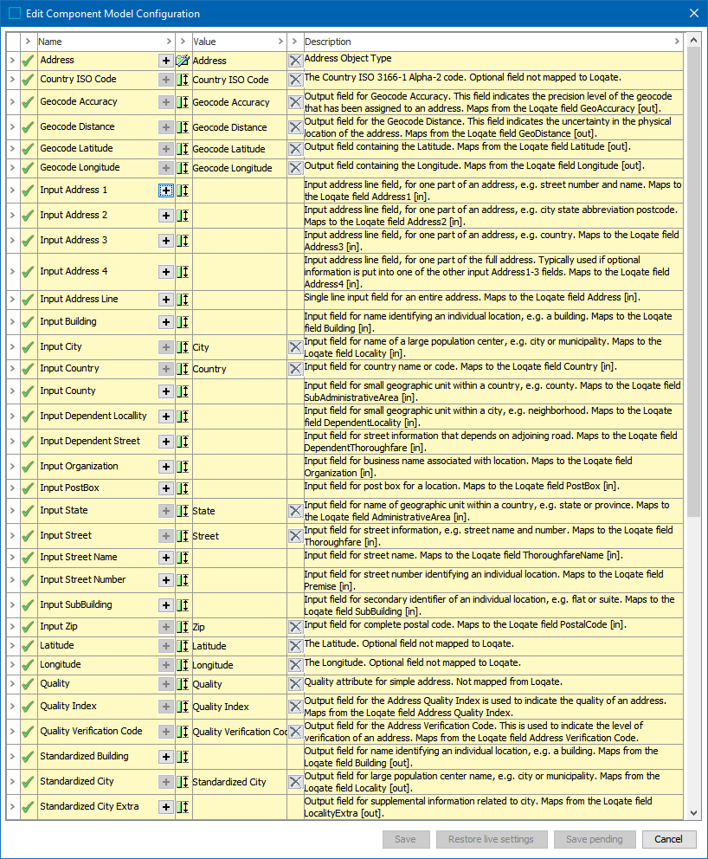708x859 pixels.
Task: Clear the Quality Index mapped value
Action: pos(295,707)
